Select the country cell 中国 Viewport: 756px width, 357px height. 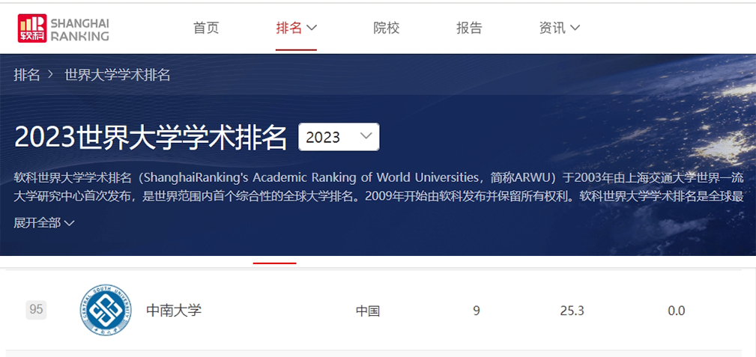coord(368,311)
